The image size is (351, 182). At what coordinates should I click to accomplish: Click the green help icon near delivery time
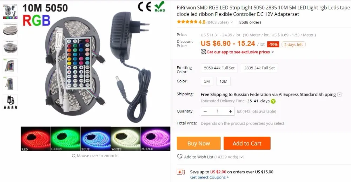click(273, 101)
